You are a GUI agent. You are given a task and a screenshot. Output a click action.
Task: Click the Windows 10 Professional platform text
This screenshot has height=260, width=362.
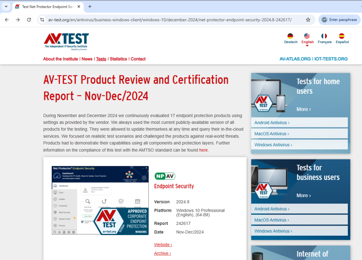[x=200, y=213]
